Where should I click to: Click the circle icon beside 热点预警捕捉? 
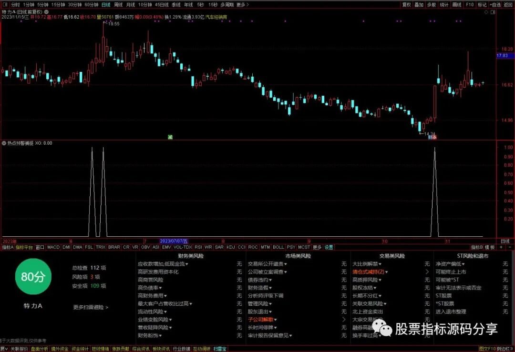tap(4, 143)
